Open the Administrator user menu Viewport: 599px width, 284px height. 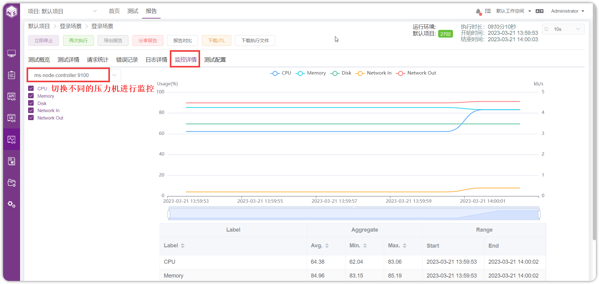click(x=568, y=11)
